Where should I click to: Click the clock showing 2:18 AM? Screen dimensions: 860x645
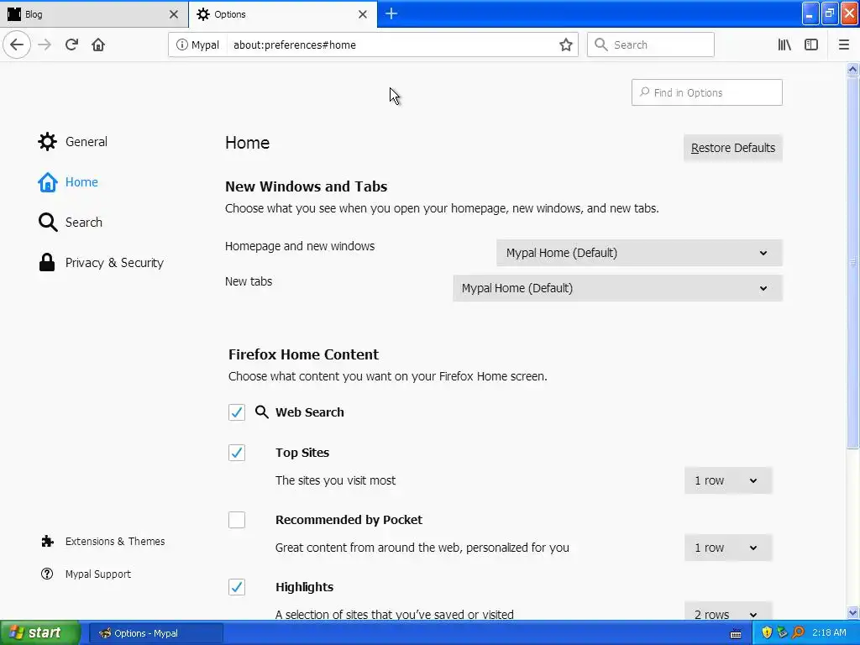[829, 633]
